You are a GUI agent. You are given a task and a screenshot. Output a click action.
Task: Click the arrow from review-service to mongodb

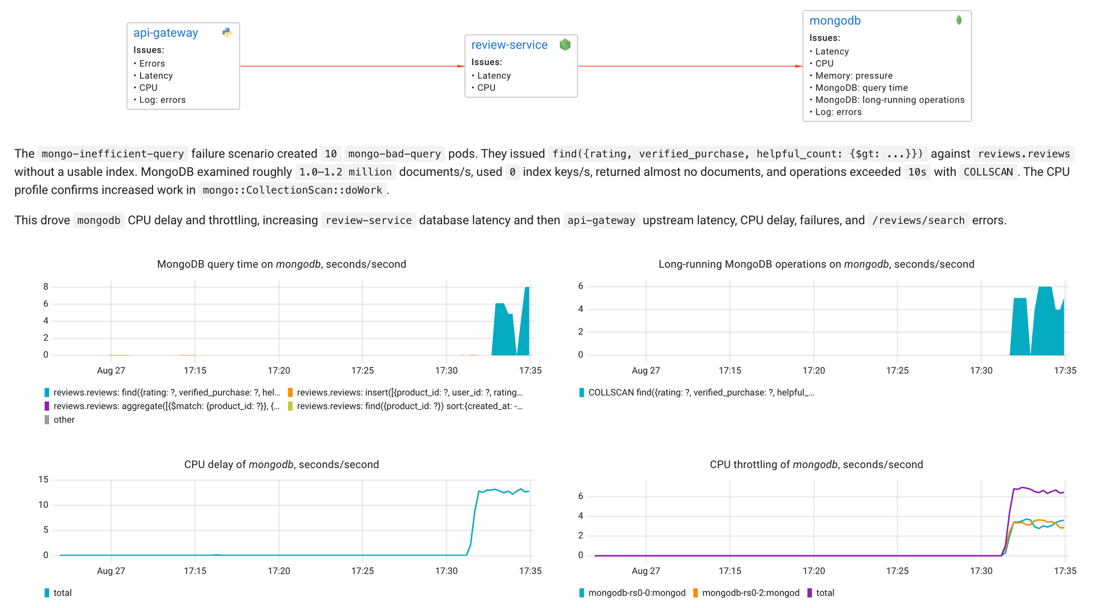pyautogui.click(x=690, y=66)
